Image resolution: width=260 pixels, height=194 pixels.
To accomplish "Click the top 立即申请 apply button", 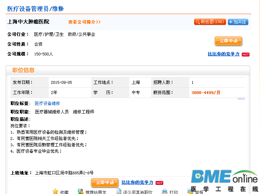I will [x=228, y=41].
